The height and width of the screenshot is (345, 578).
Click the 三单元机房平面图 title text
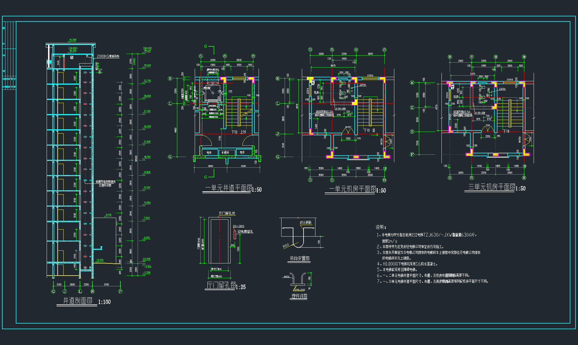492,187
